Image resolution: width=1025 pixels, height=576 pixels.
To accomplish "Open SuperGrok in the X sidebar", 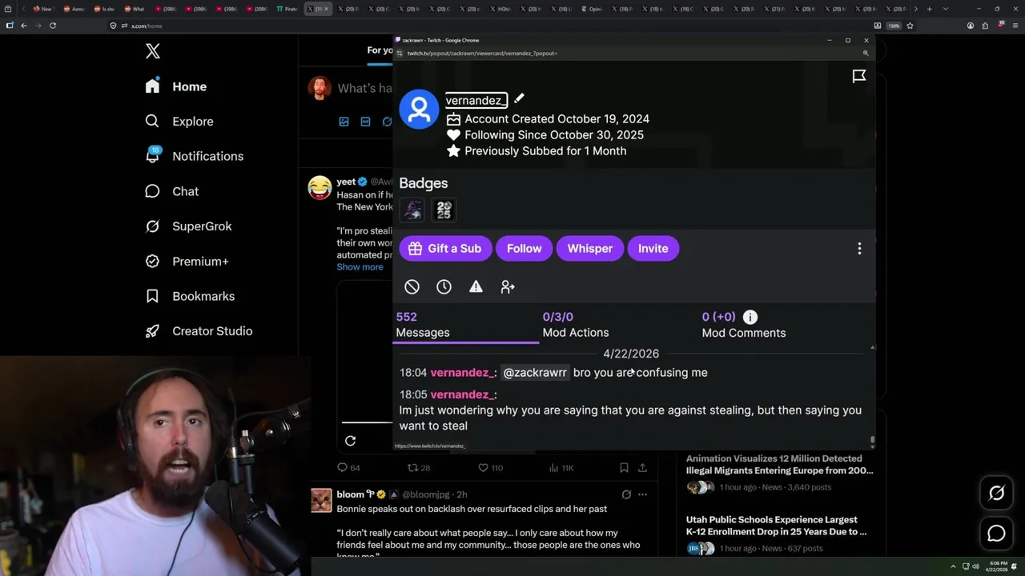I will point(188,226).
